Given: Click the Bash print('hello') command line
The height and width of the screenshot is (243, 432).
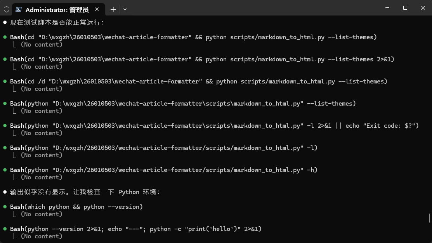Looking at the screenshot, I should click(136, 229).
